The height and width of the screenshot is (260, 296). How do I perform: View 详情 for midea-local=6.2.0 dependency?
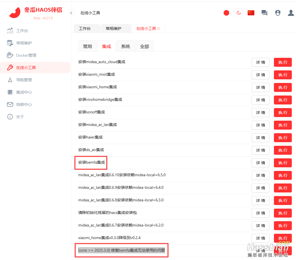[261, 226]
